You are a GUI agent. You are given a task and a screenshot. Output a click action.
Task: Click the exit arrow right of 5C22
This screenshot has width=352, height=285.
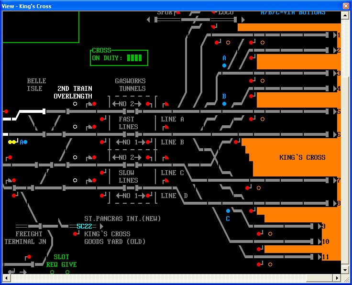(x=101, y=226)
